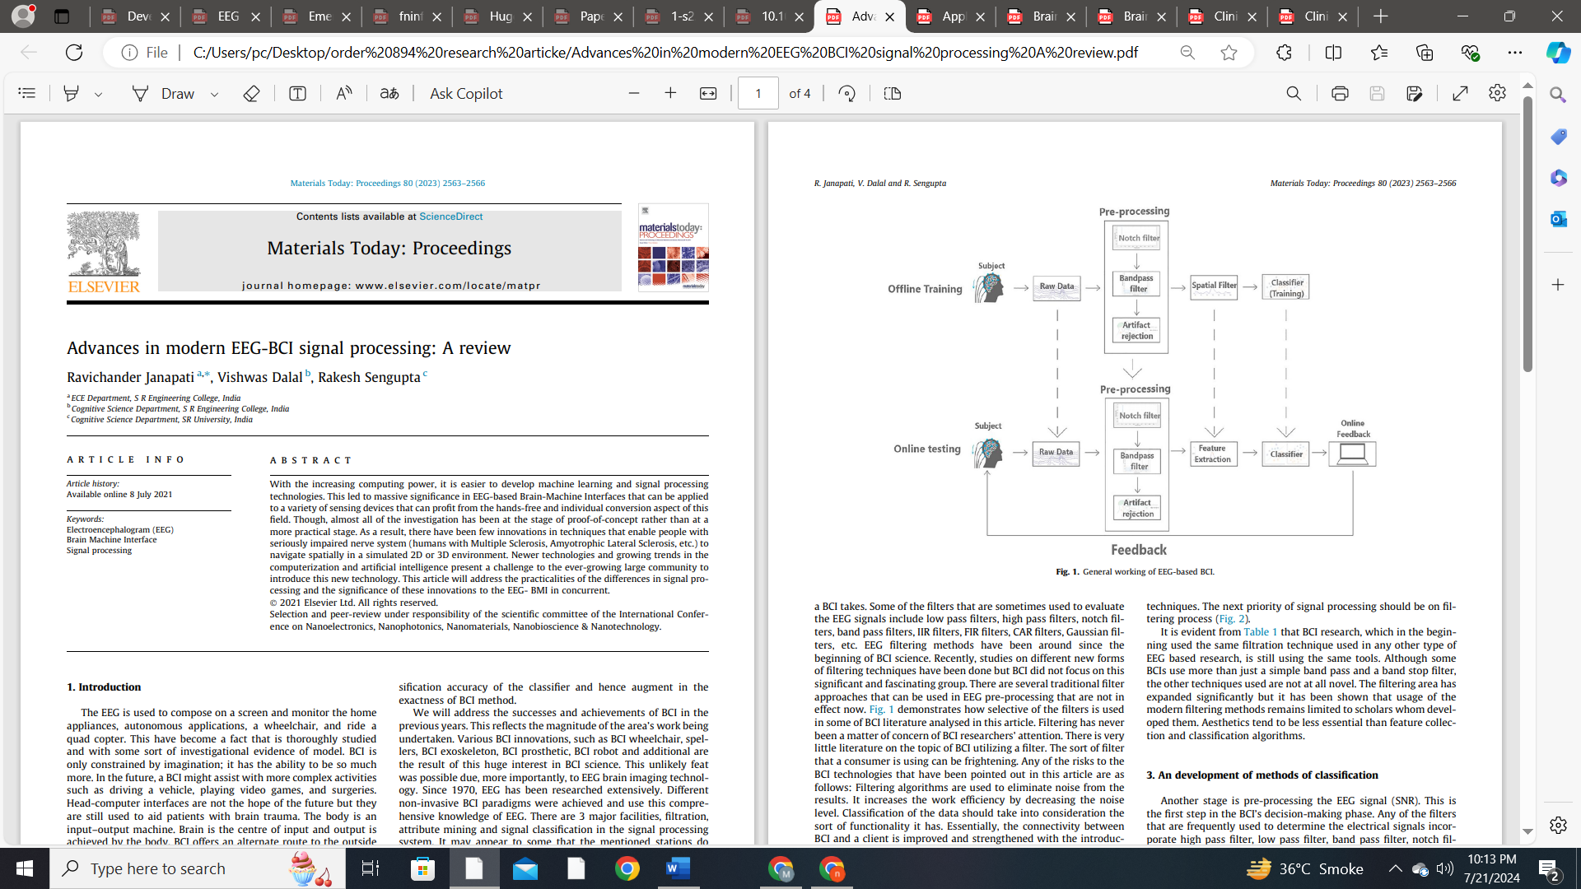
Task: Click the taskbar search box
Action: 198,868
